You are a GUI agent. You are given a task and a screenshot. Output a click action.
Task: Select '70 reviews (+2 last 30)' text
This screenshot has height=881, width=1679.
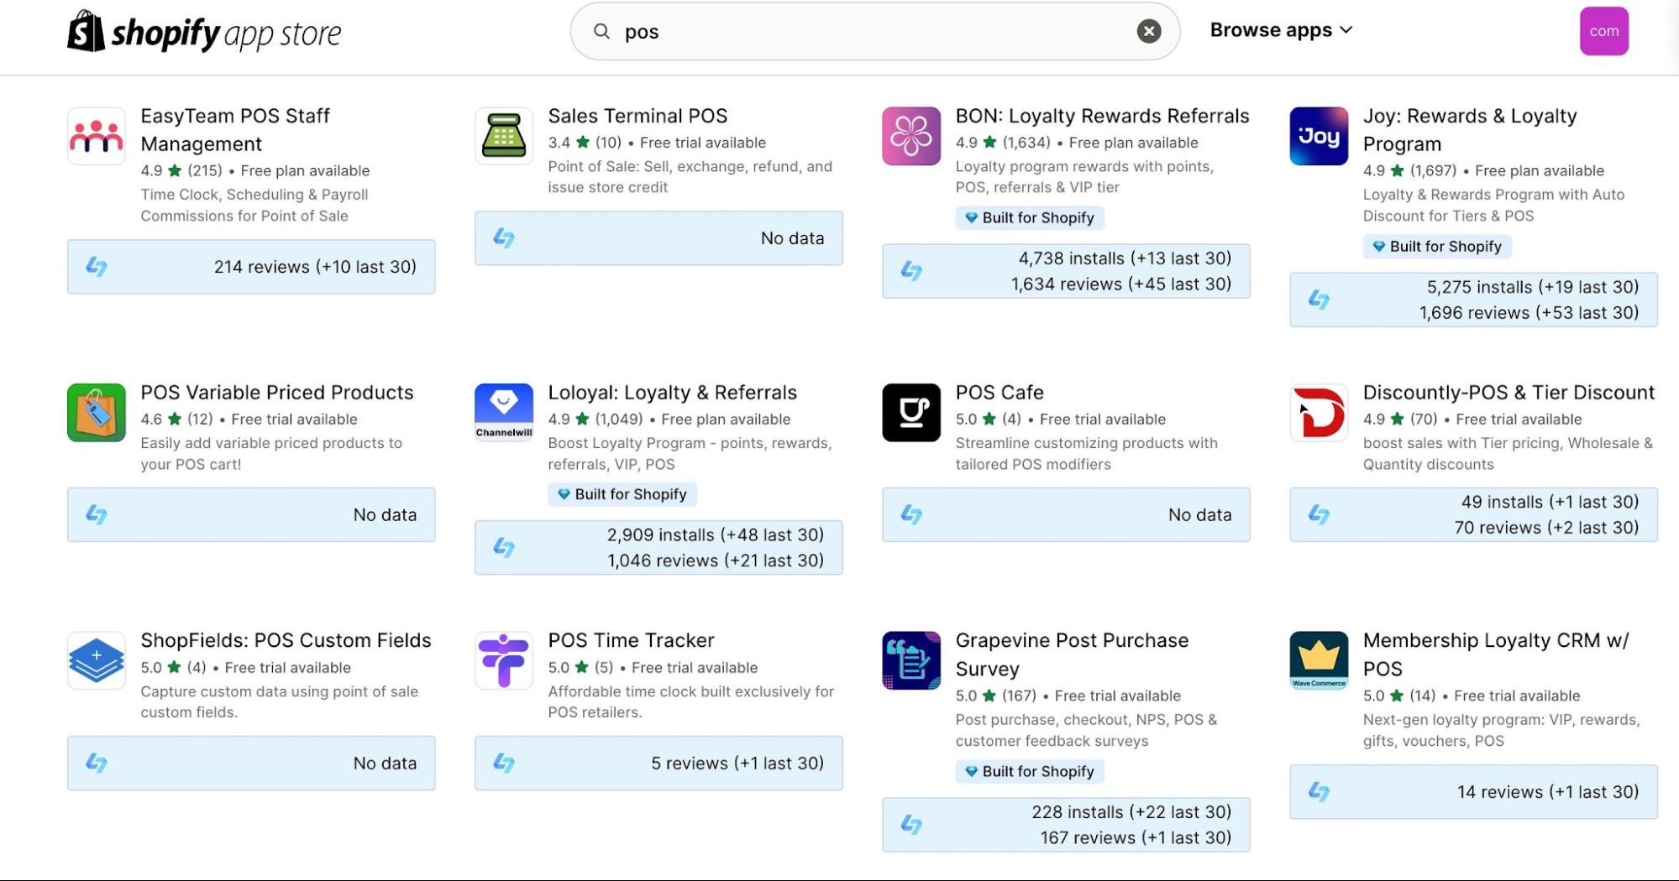pos(1546,528)
